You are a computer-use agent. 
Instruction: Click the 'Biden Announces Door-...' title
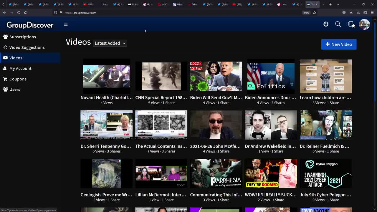271,97
